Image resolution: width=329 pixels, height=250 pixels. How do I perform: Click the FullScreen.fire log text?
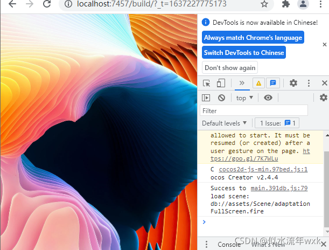(x=237, y=211)
